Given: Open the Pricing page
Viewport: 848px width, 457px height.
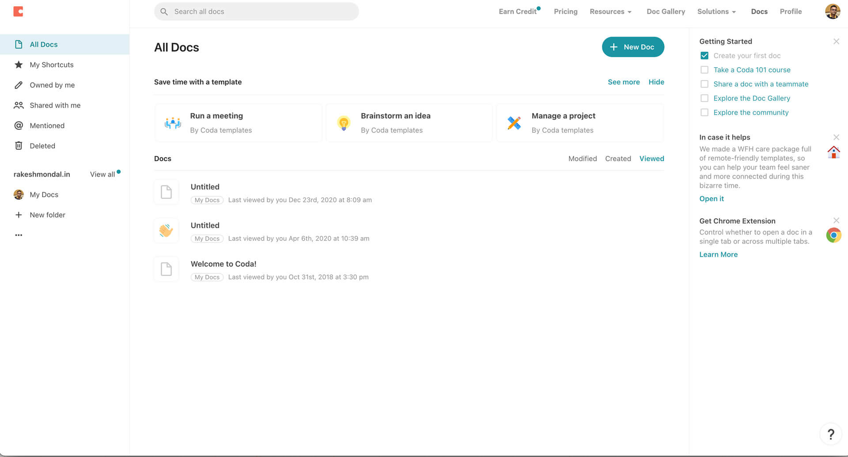Looking at the screenshot, I should 565,11.
